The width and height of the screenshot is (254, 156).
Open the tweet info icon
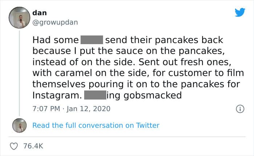(x=239, y=108)
